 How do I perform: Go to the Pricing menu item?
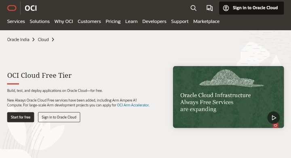click(113, 21)
